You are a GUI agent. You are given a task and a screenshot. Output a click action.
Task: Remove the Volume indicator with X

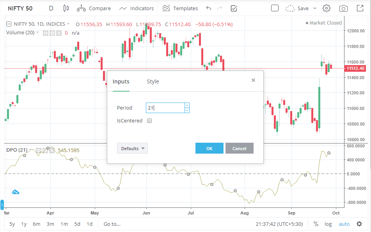click(x=59, y=33)
